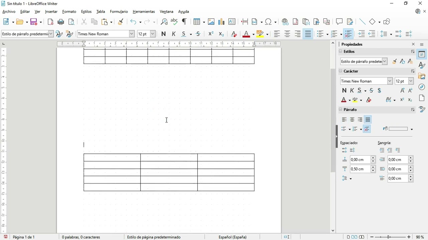Click the Print icon
The width and height of the screenshot is (428, 240).
[61, 22]
